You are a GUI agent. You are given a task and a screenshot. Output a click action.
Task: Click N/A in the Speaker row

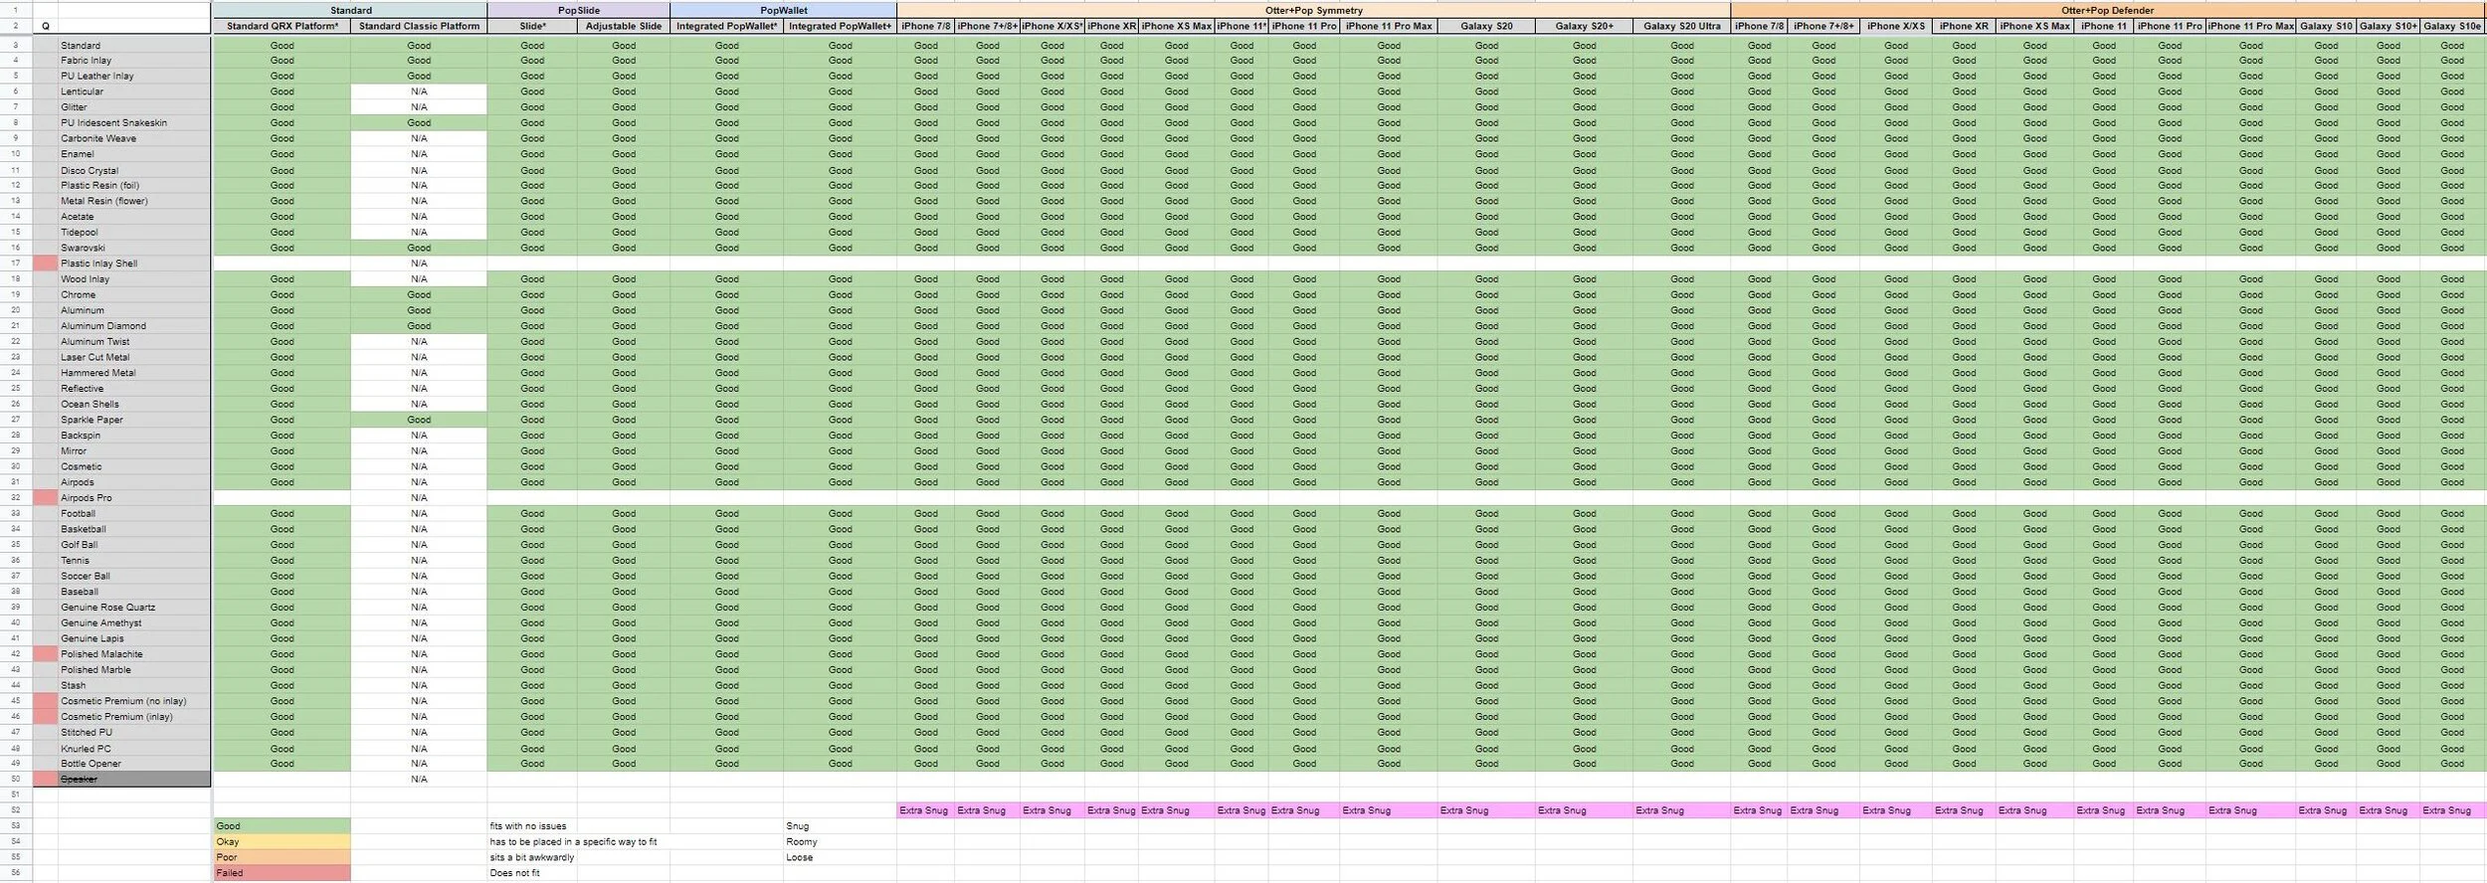pyautogui.click(x=419, y=780)
